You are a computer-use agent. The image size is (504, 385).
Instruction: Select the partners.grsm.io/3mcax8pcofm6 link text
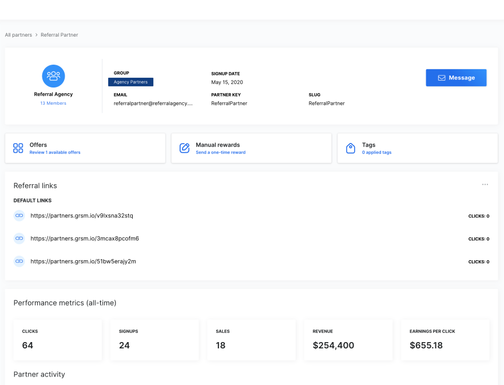85,239
